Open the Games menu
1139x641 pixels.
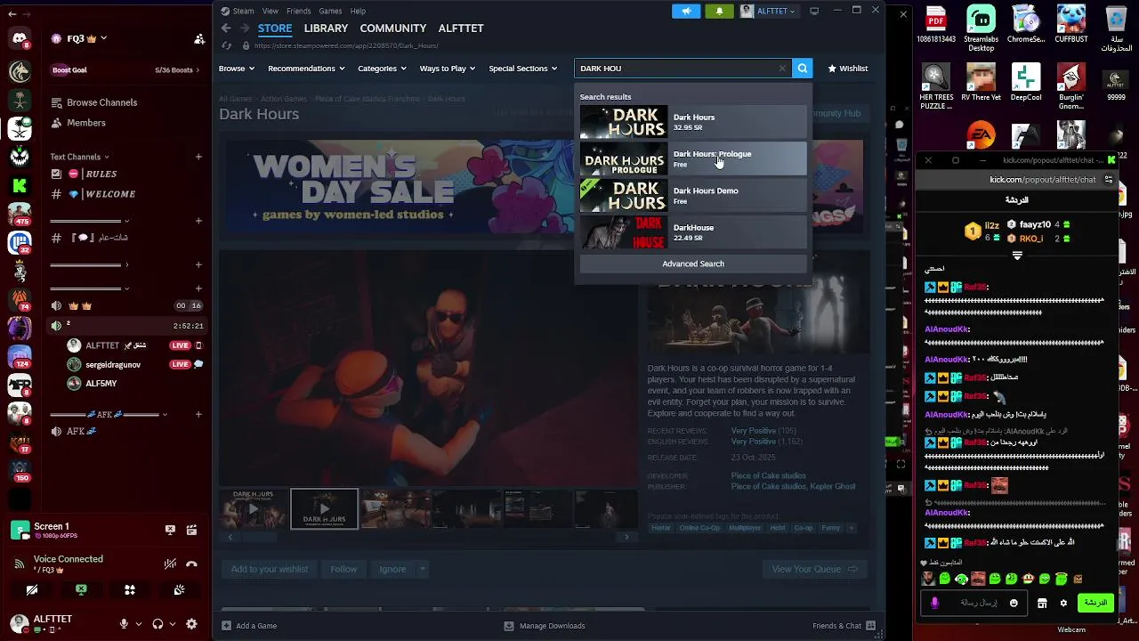click(330, 11)
